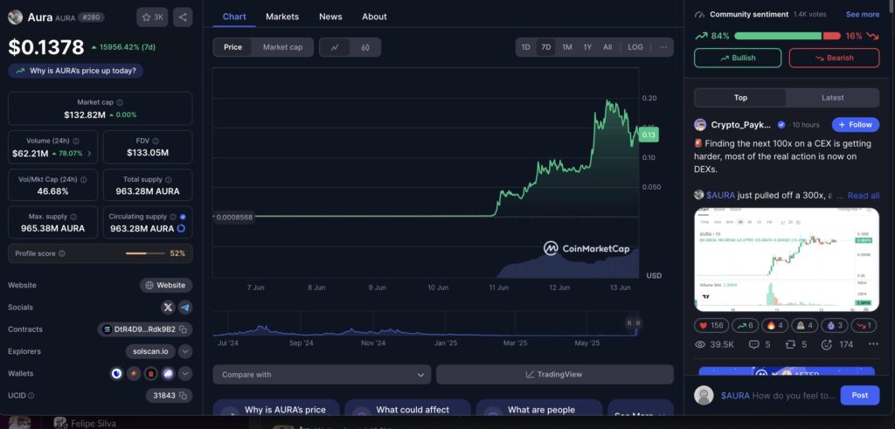
Task: Switch to News tab
Action: [x=330, y=17]
